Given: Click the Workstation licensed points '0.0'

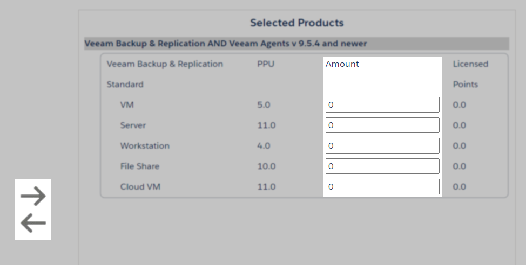Looking at the screenshot, I should point(459,145).
